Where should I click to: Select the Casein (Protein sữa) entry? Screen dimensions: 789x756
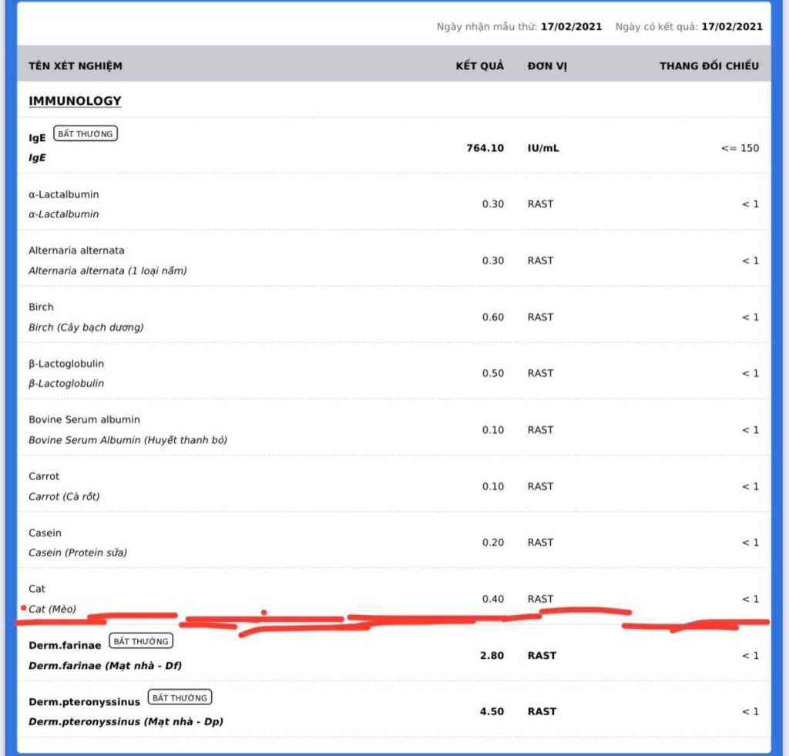[x=78, y=553]
